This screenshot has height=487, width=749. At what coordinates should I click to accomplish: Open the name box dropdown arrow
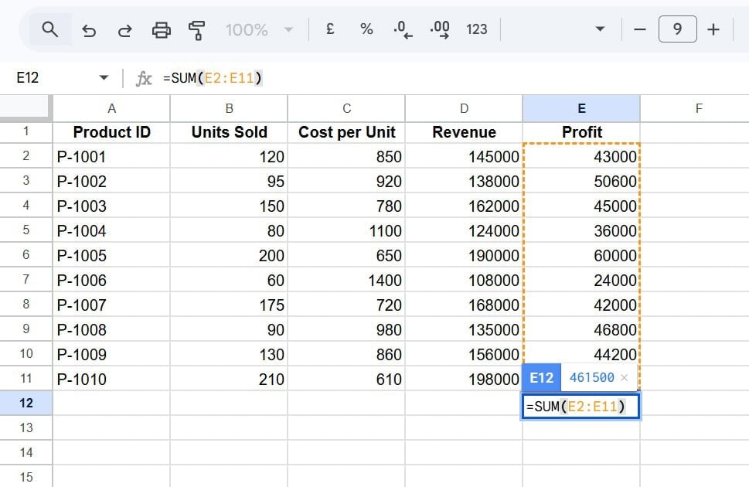tap(104, 77)
